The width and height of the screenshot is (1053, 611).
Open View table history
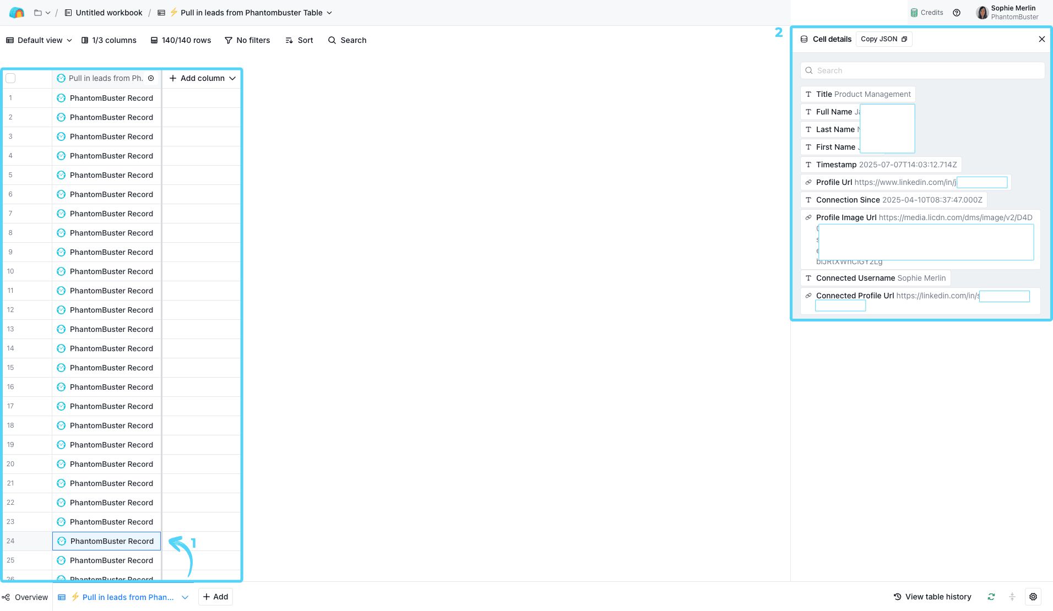click(x=932, y=597)
